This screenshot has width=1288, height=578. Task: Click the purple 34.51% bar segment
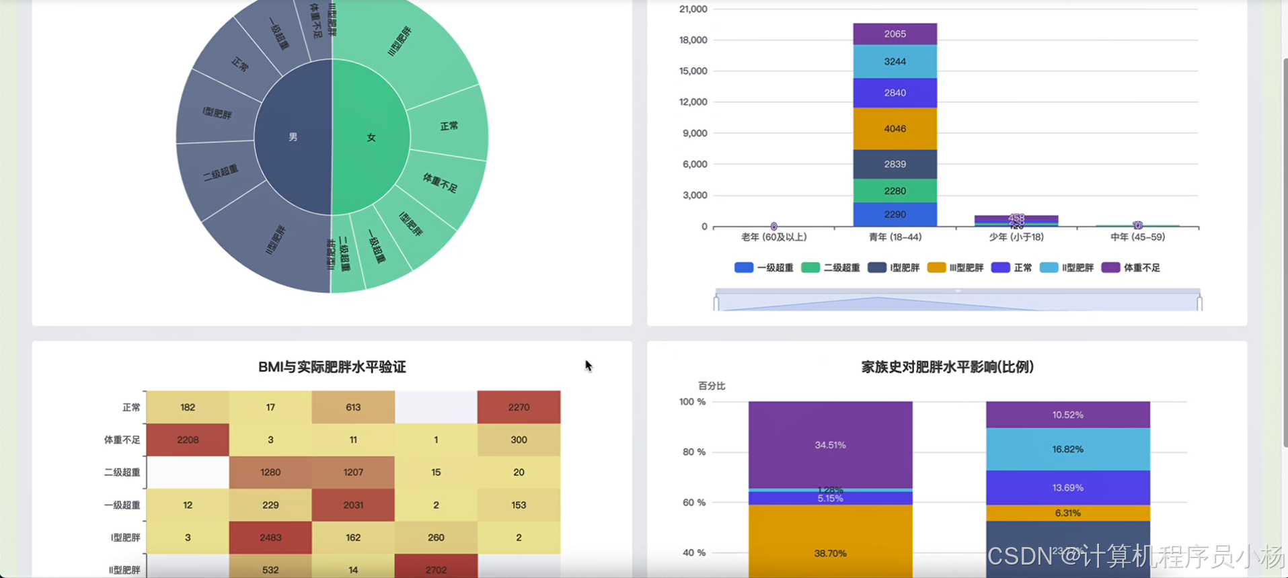pos(831,445)
